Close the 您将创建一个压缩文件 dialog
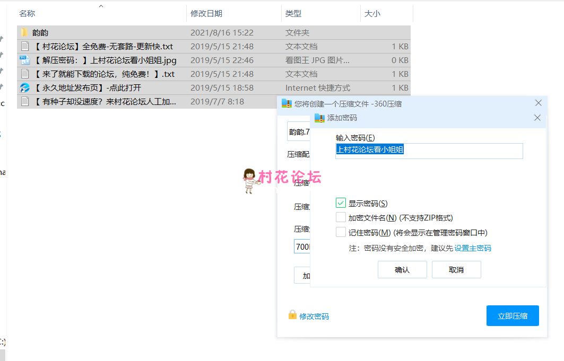Viewport: 564px width, 361px height. (x=539, y=103)
